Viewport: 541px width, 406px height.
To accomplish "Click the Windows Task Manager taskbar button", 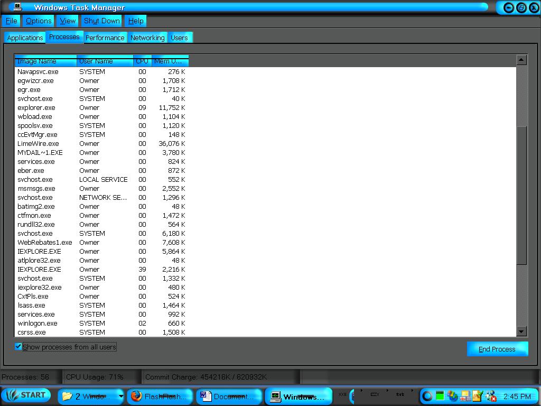I will pyautogui.click(x=299, y=396).
